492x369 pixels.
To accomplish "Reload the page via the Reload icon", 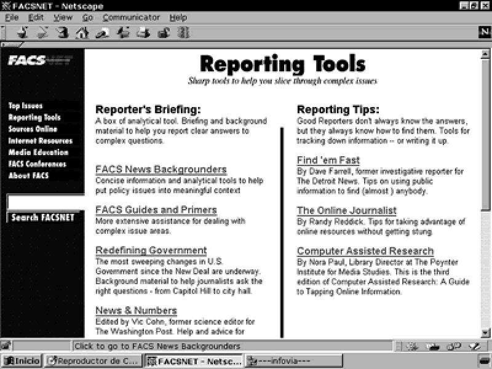I will point(63,33).
